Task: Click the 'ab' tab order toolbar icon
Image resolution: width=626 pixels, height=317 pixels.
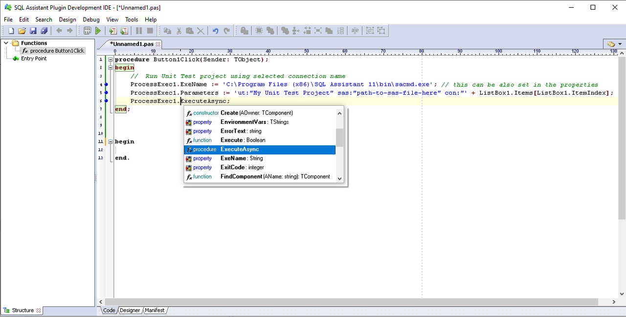Action: (355, 31)
